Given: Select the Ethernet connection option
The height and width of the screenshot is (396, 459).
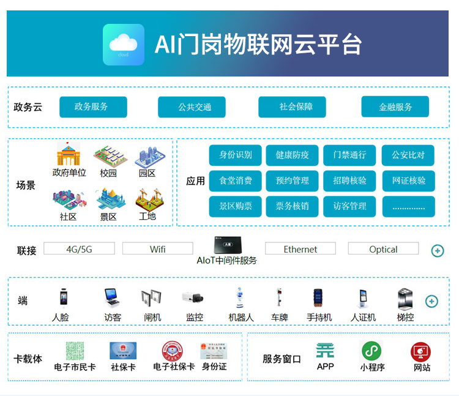Looking at the screenshot, I should (x=300, y=248).
